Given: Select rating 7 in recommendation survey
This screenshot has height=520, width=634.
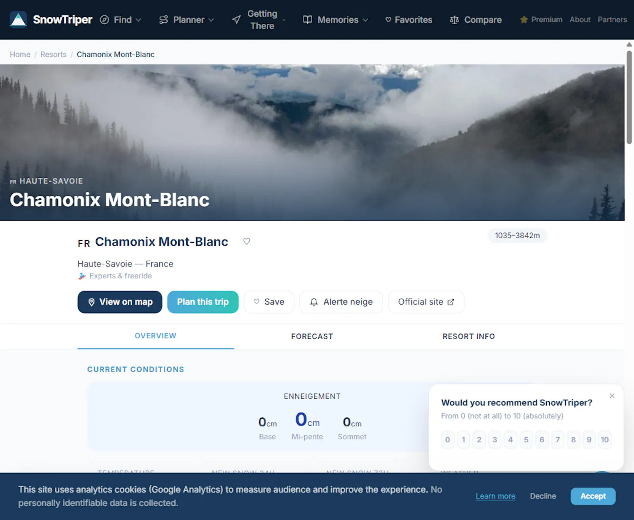Looking at the screenshot, I should coord(558,440).
